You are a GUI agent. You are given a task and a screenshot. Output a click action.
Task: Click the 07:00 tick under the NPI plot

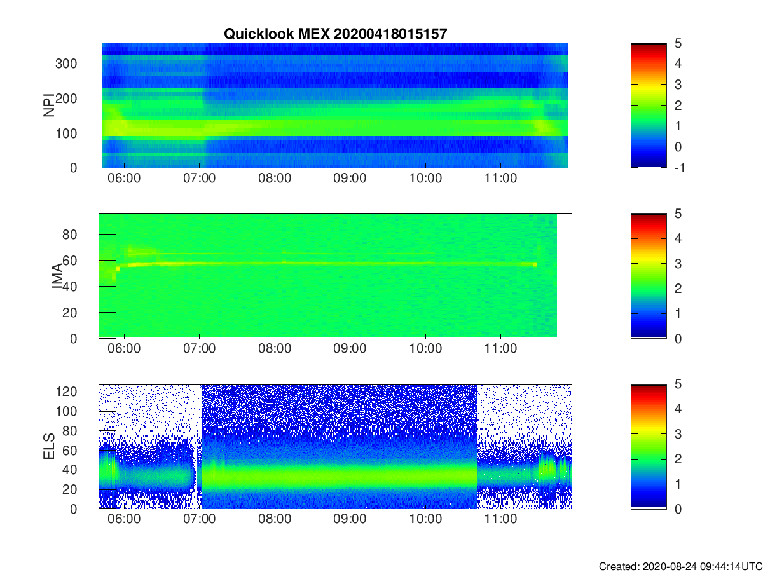point(199,179)
